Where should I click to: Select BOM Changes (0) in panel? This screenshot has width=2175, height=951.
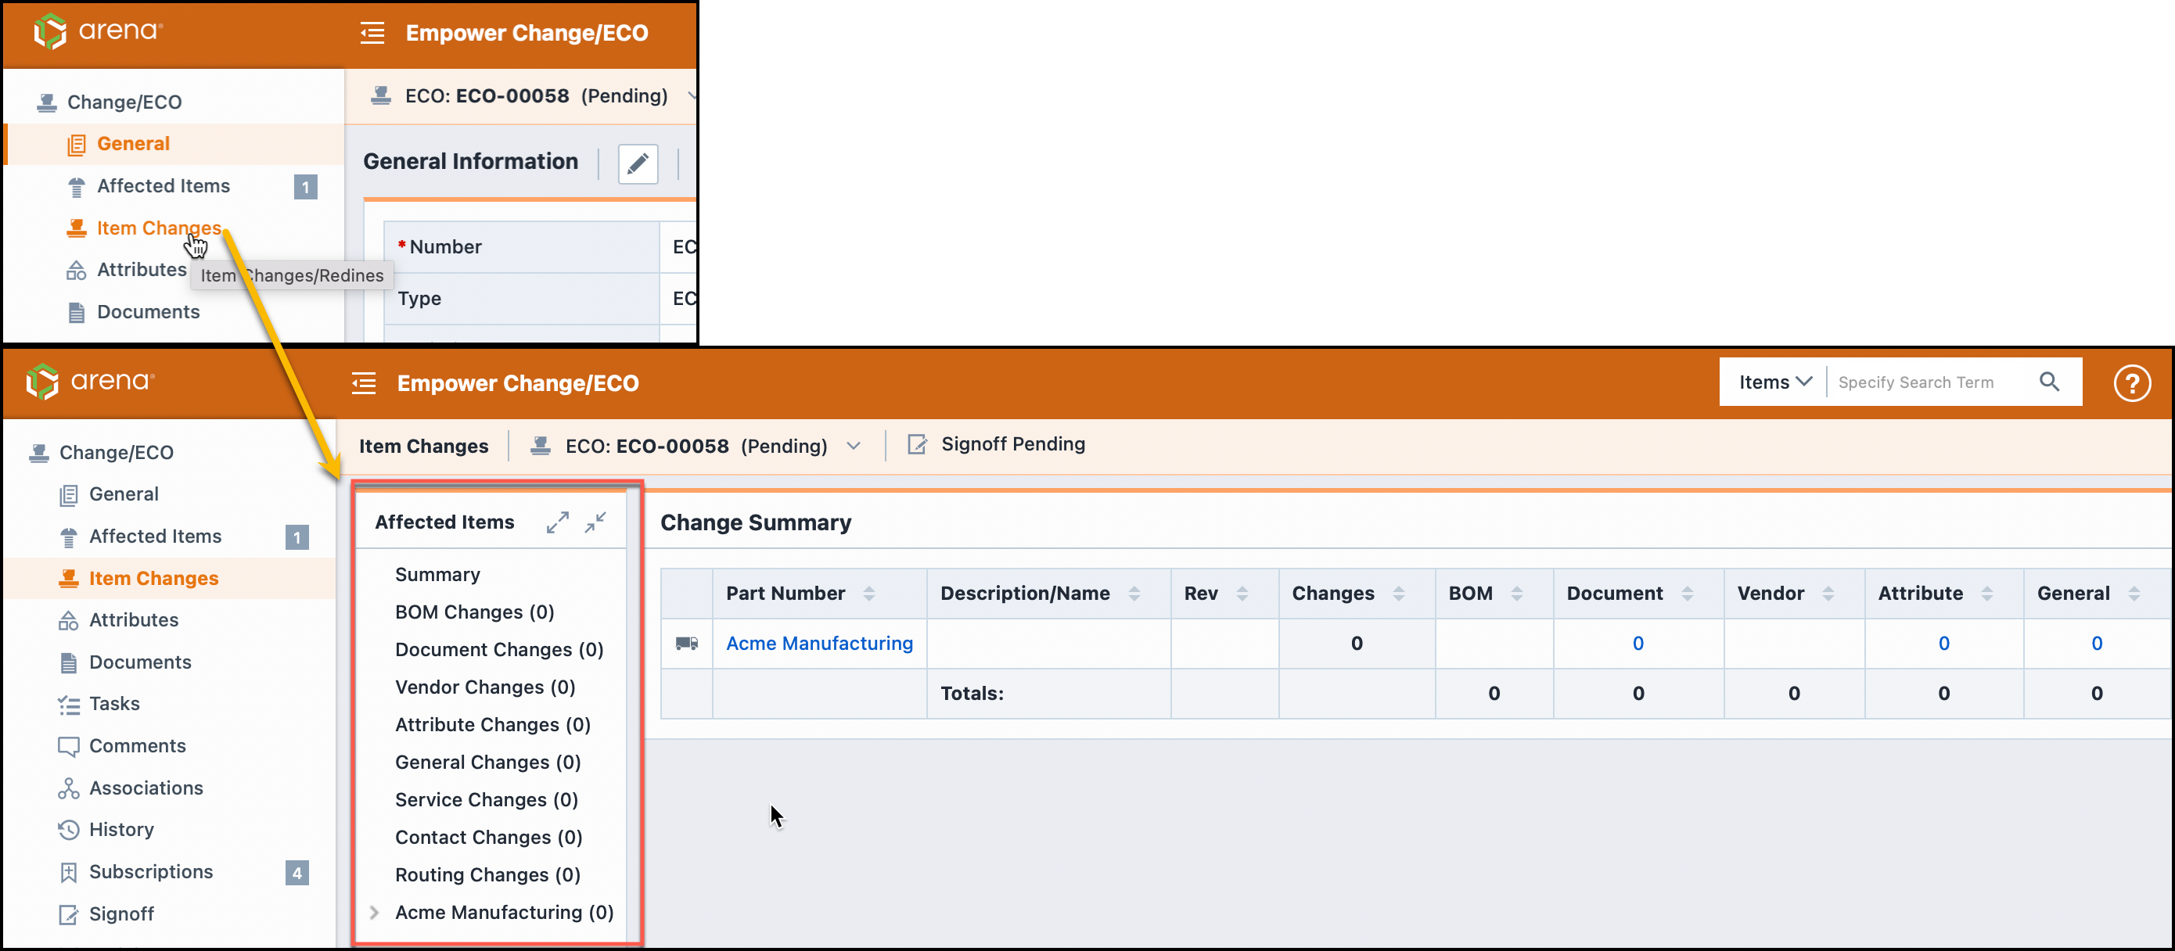coord(475,612)
